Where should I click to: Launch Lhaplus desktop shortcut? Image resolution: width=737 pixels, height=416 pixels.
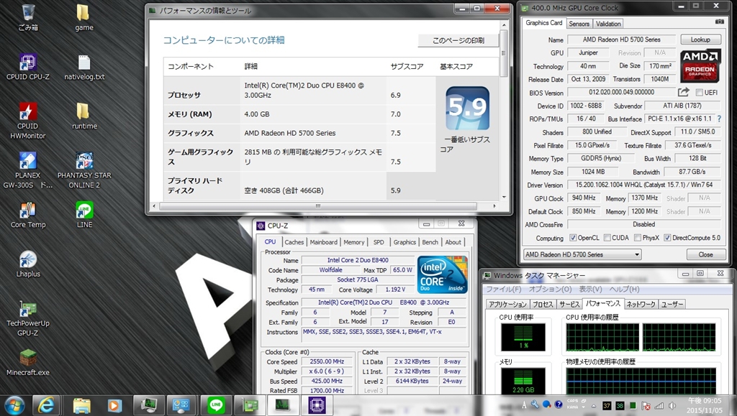point(28,264)
